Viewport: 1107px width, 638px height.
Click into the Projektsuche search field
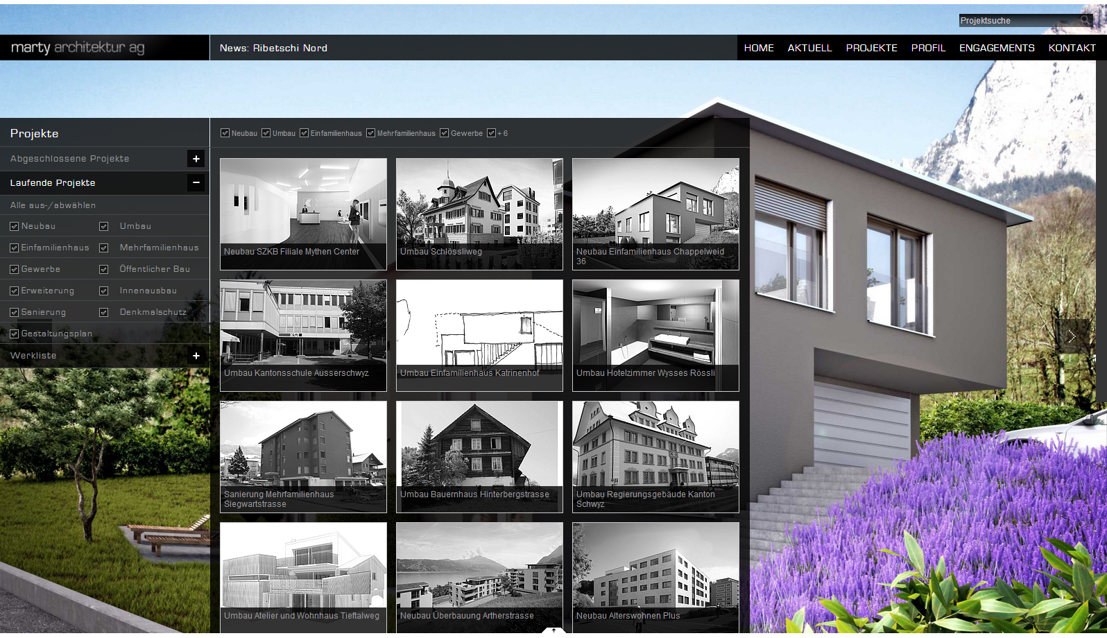[1017, 21]
